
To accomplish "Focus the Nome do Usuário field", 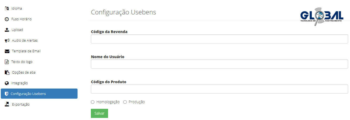I will [x=219, y=64].
